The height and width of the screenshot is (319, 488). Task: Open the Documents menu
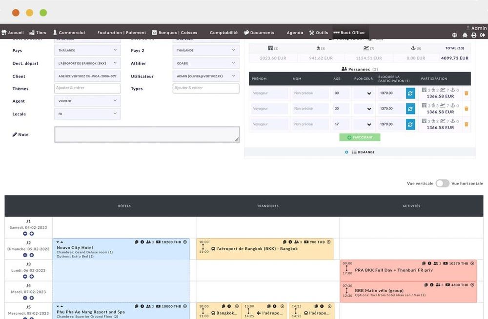259,33
